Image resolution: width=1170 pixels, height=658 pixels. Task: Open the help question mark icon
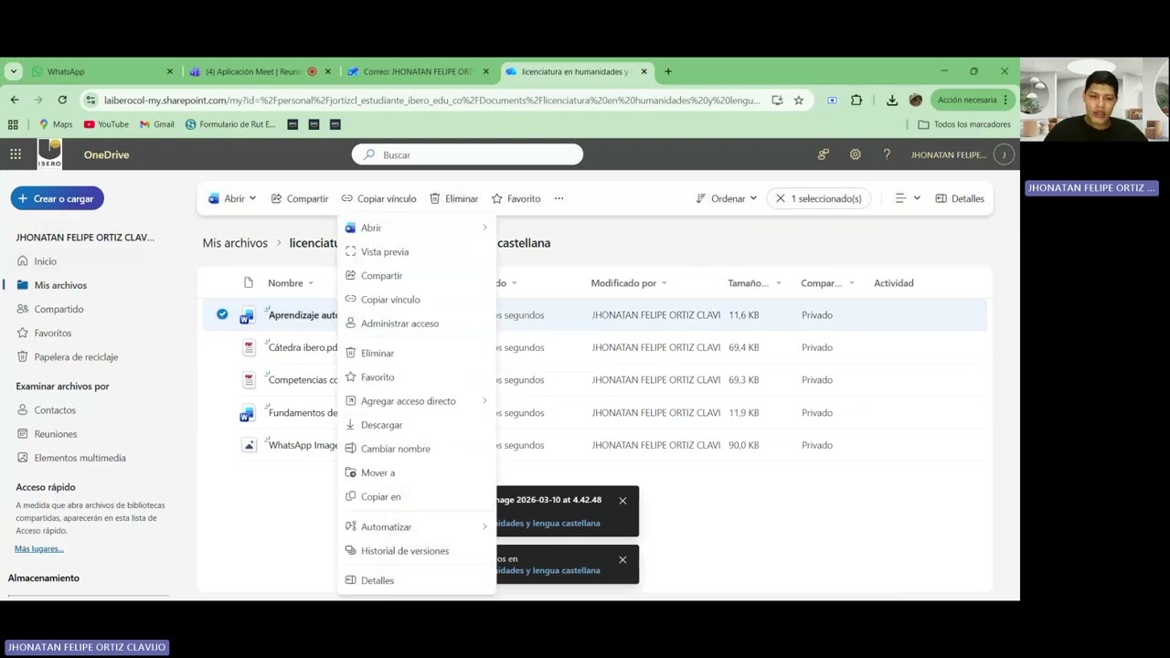886,154
